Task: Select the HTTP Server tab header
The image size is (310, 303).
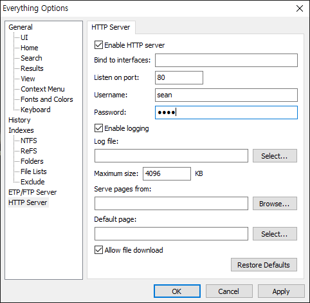Action: tap(111, 27)
